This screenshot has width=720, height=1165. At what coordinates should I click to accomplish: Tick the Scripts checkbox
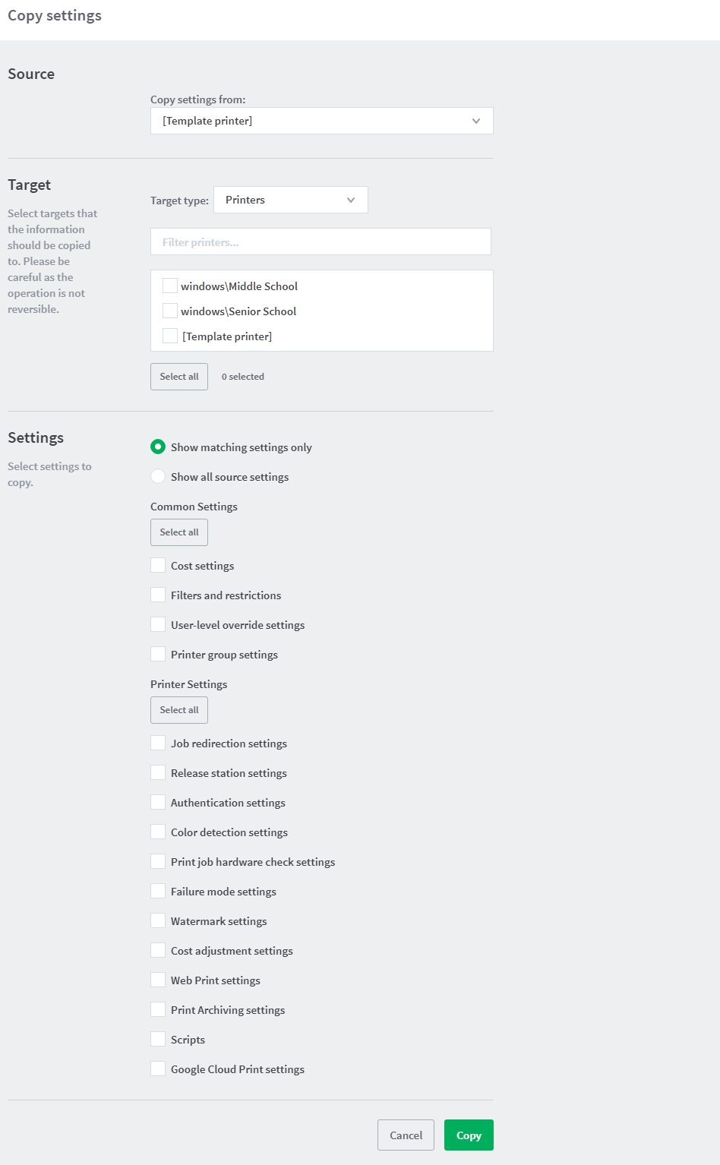158,1039
